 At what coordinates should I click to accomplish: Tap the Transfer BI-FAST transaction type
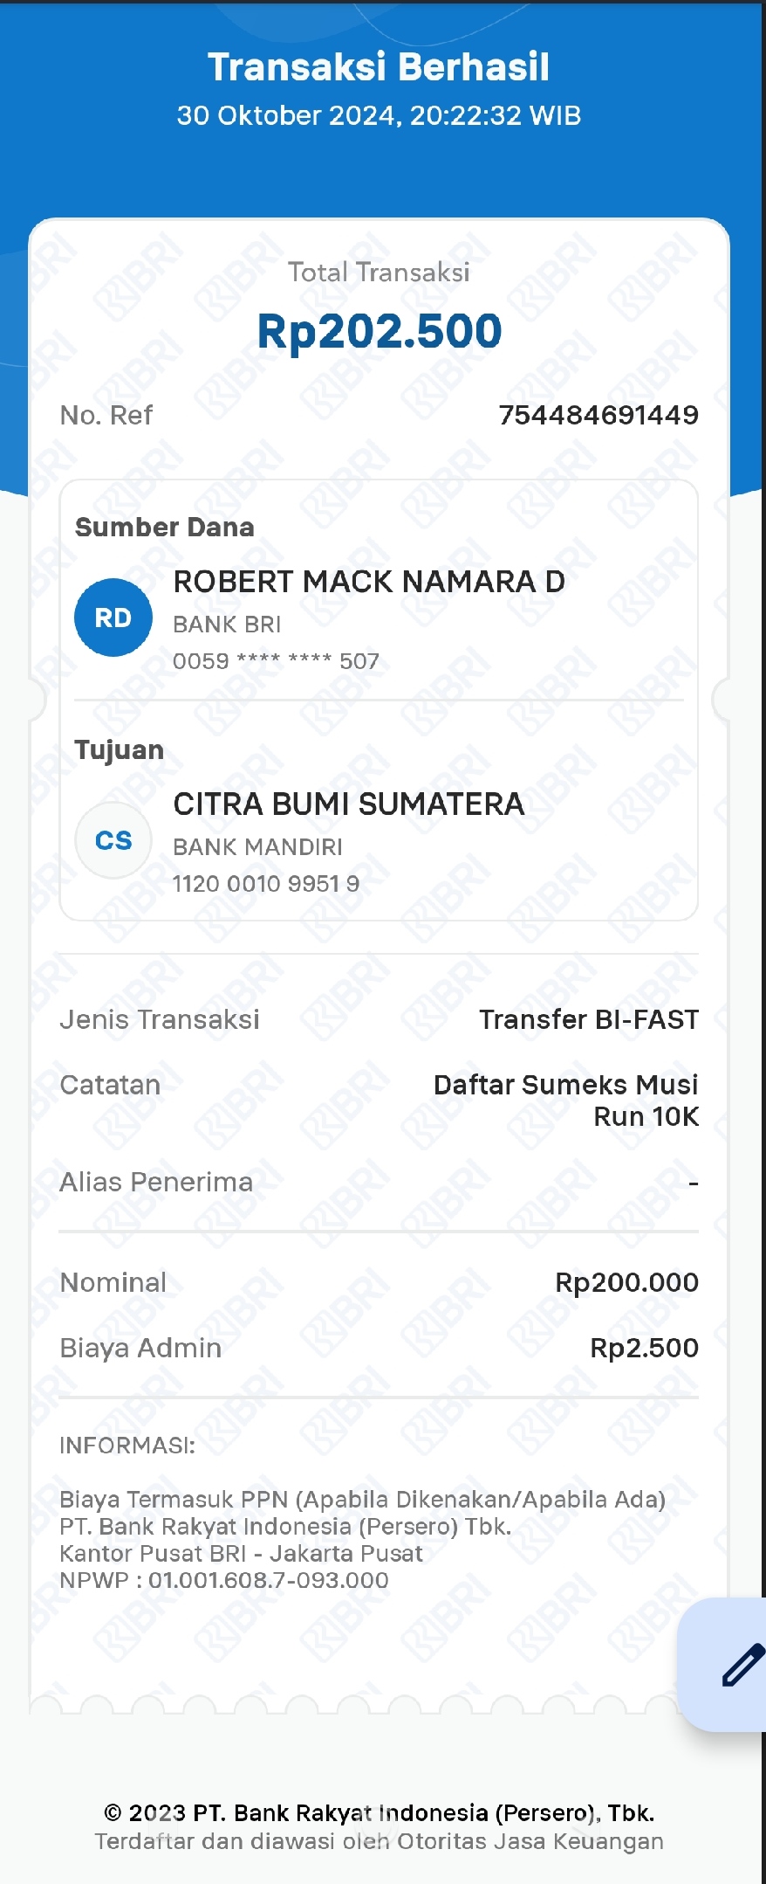coord(589,1019)
